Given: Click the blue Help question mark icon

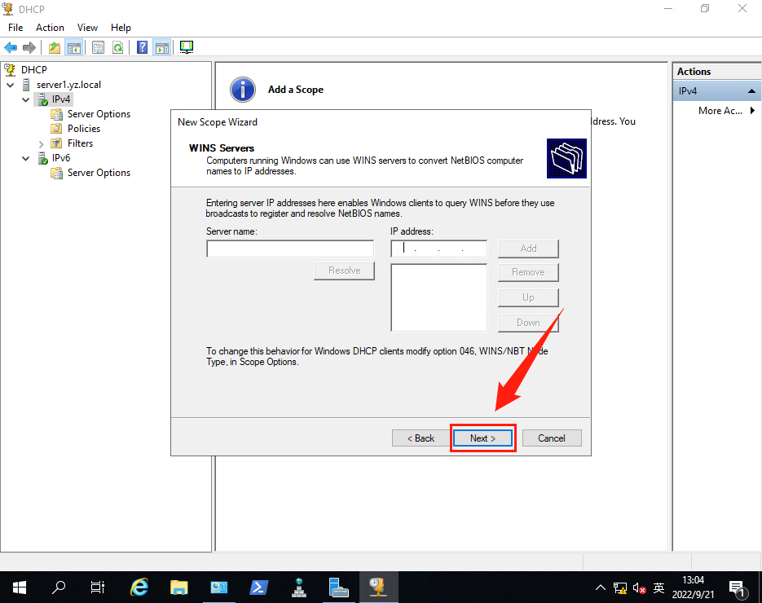Looking at the screenshot, I should (x=142, y=47).
